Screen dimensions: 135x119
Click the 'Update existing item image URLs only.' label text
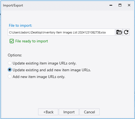pyautogui.click(x=45, y=63)
